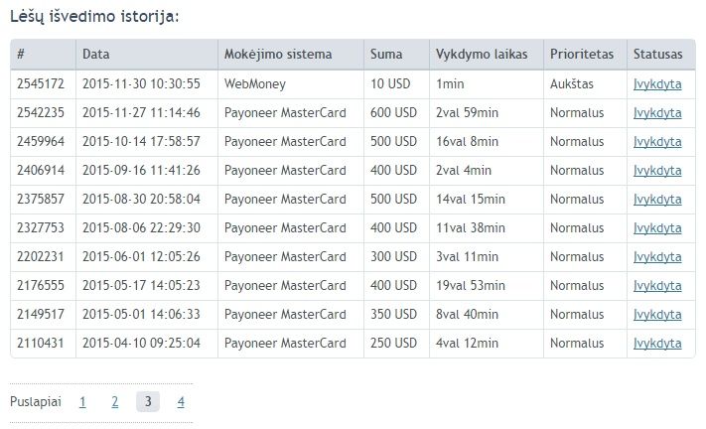Open Įvykdyta status for withdrawal 2149517
Viewport: 706px width, 429px height.
click(657, 315)
